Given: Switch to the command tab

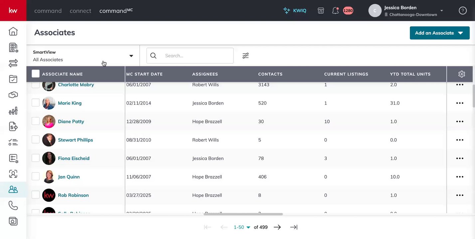Looking at the screenshot, I should [x=48, y=11].
